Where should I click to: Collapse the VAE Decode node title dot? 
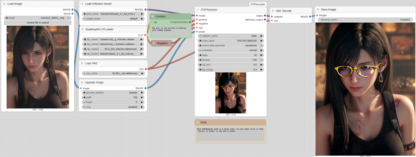[x=273, y=11]
